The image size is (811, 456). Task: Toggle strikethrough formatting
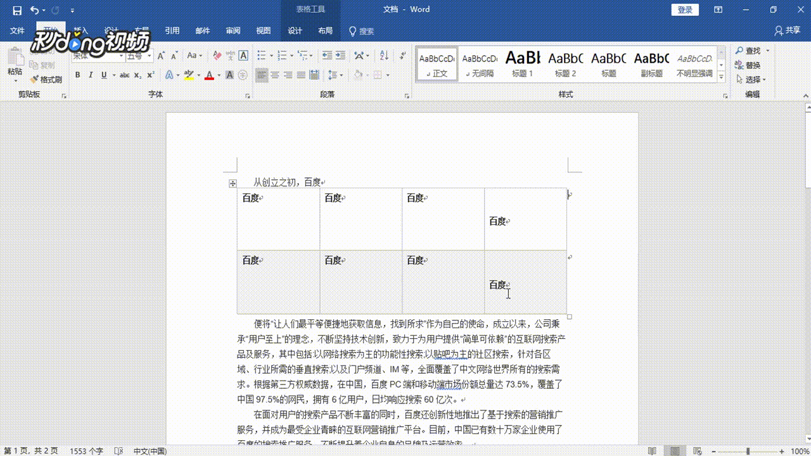coord(124,75)
